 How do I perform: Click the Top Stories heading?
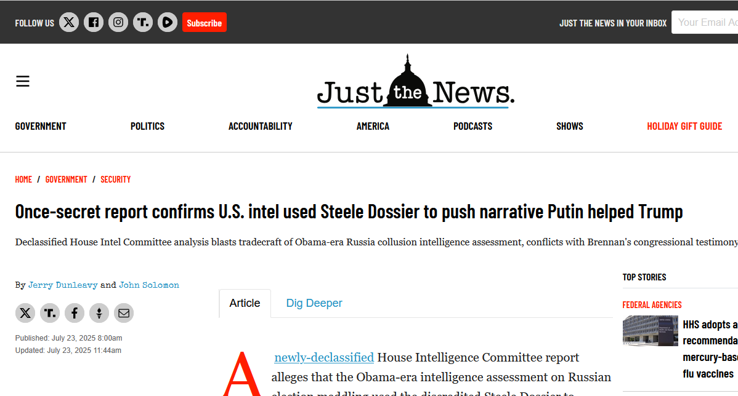click(x=644, y=277)
